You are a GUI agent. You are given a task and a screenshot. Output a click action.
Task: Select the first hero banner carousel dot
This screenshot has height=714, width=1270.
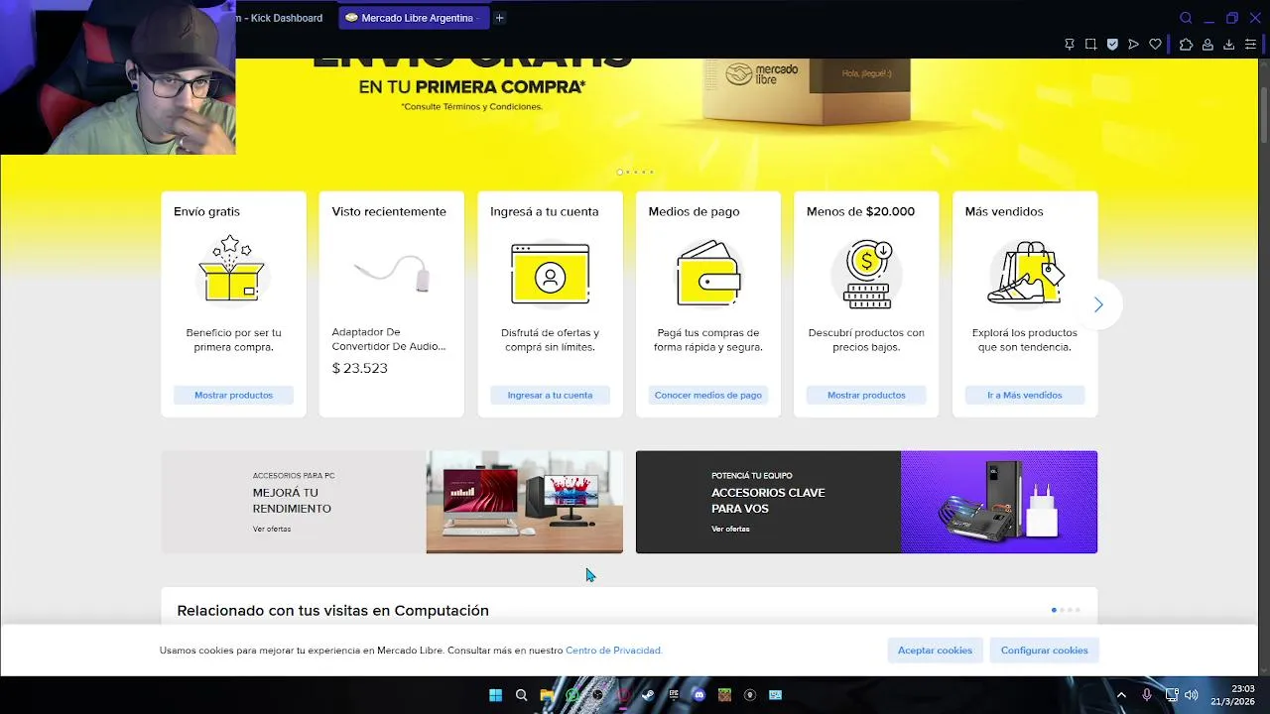click(x=620, y=172)
